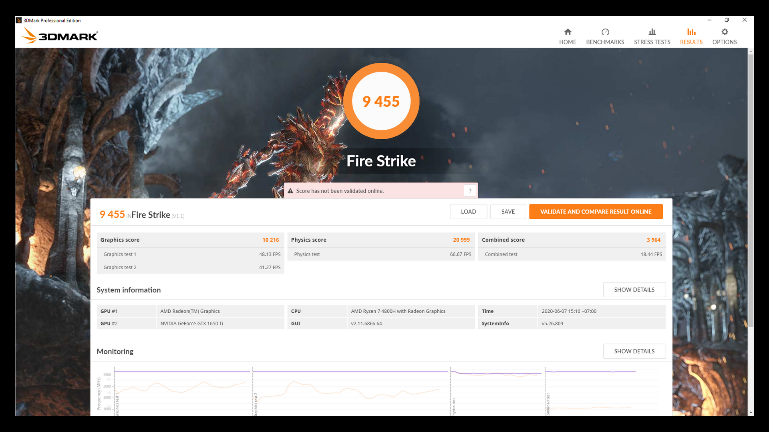Click the Benchmarks gauge icon
The width and height of the screenshot is (769, 432).
605,32
